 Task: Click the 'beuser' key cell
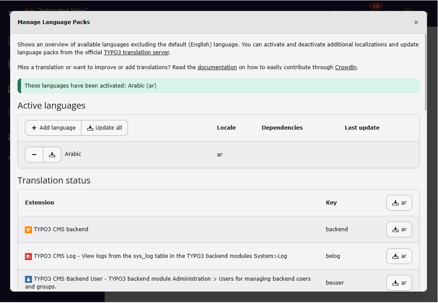pyautogui.click(x=335, y=282)
